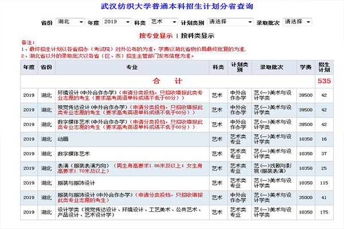The image size is (344, 229).
Task: Click enrollment number 175
Action: click(x=324, y=212)
